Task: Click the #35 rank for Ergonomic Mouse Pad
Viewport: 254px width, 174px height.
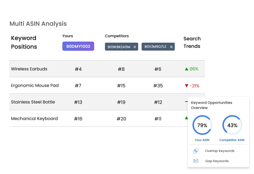Action: tap(158, 85)
